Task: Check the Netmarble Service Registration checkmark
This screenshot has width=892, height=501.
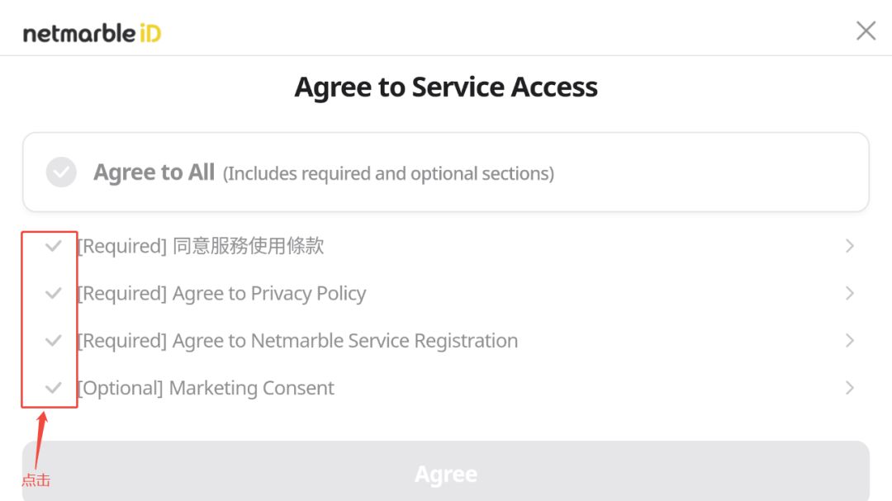Action: tap(54, 340)
